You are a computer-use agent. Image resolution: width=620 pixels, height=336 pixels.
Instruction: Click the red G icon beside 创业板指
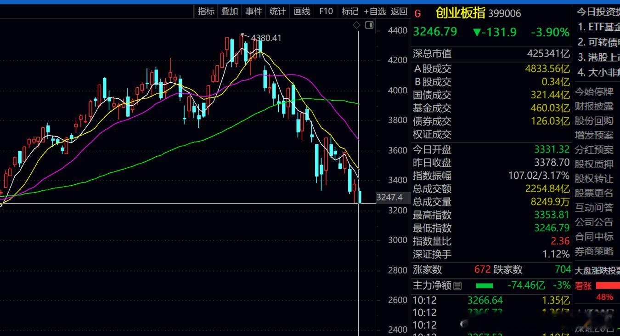(417, 14)
